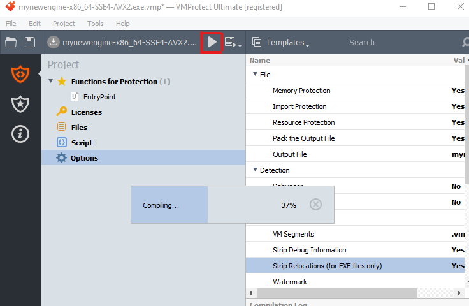Open the file folder icon in toolbar
Image resolution: width=469 pixels, height=306 pixels.
click(11, 43)
